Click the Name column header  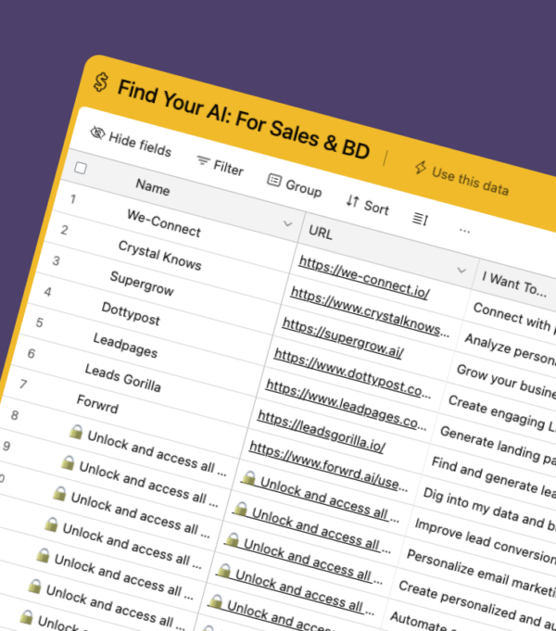point(153,187)
